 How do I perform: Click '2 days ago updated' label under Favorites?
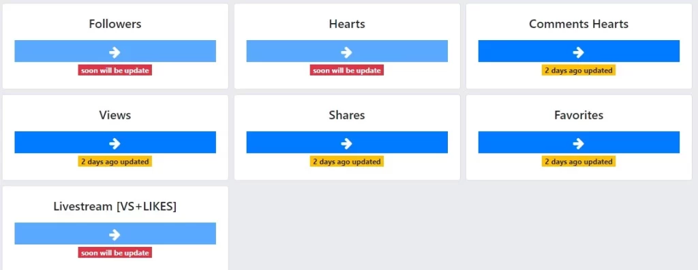point(579,162)
